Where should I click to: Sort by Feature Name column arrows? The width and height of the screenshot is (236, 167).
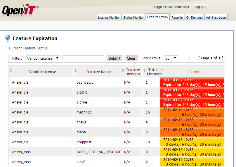tap(75, 70)
